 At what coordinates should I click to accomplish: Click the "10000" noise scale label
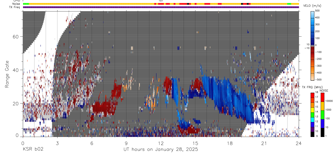click(x=329, y=101)
